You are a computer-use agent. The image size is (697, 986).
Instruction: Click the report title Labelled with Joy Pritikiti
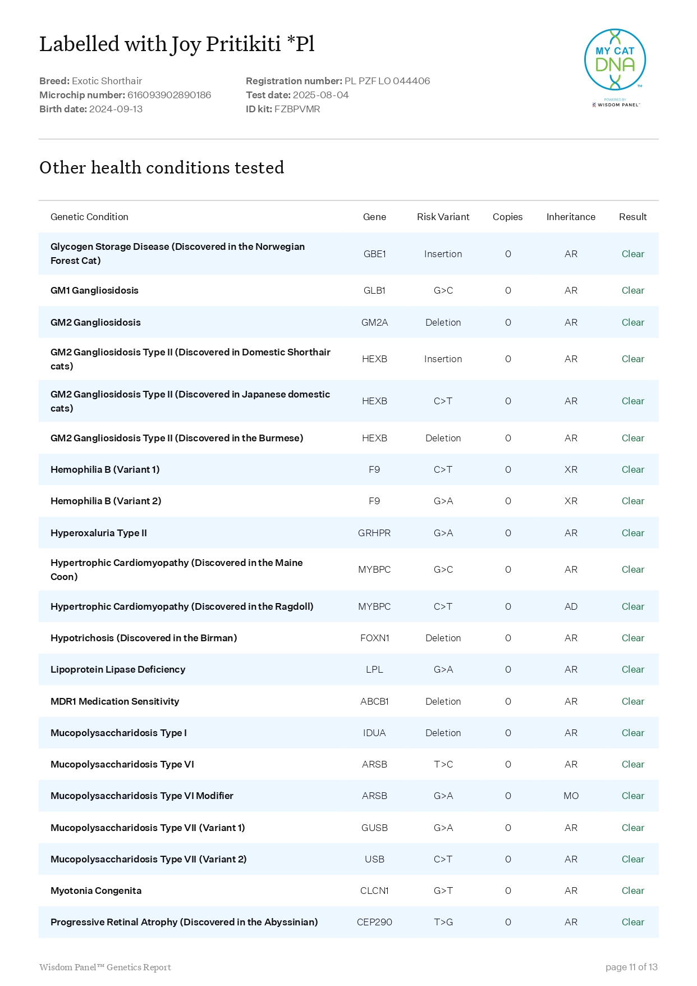177,44
